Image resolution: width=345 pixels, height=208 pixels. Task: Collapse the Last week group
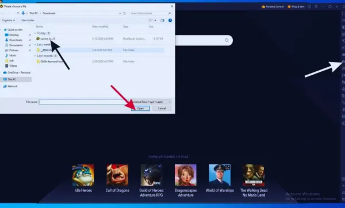[34, 44]
